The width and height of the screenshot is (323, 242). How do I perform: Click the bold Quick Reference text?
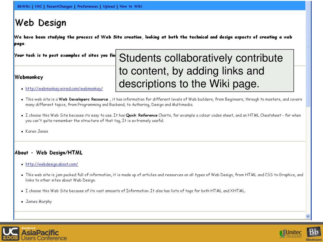142,115
